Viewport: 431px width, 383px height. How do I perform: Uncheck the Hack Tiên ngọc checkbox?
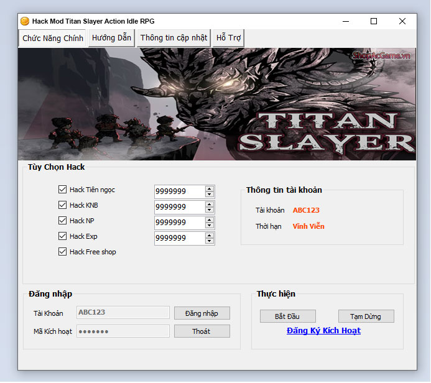coord(62,190)
